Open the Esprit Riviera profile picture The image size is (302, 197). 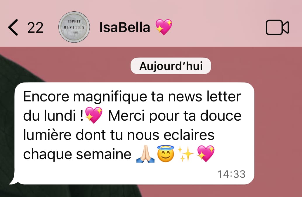(74, 27)
